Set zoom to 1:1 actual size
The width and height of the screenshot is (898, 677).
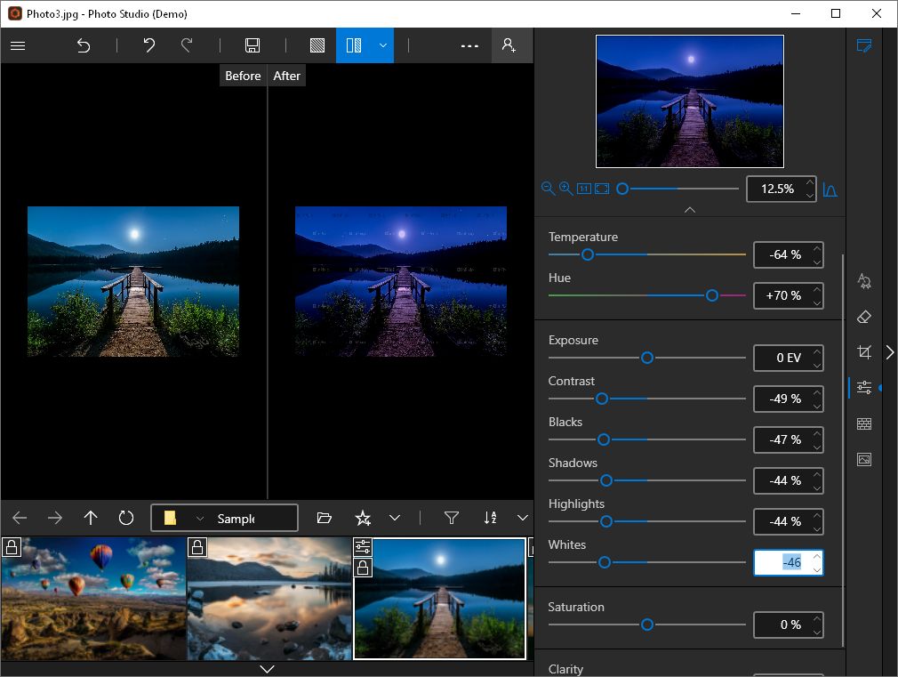pyautogui.click(x=584, y=189)
